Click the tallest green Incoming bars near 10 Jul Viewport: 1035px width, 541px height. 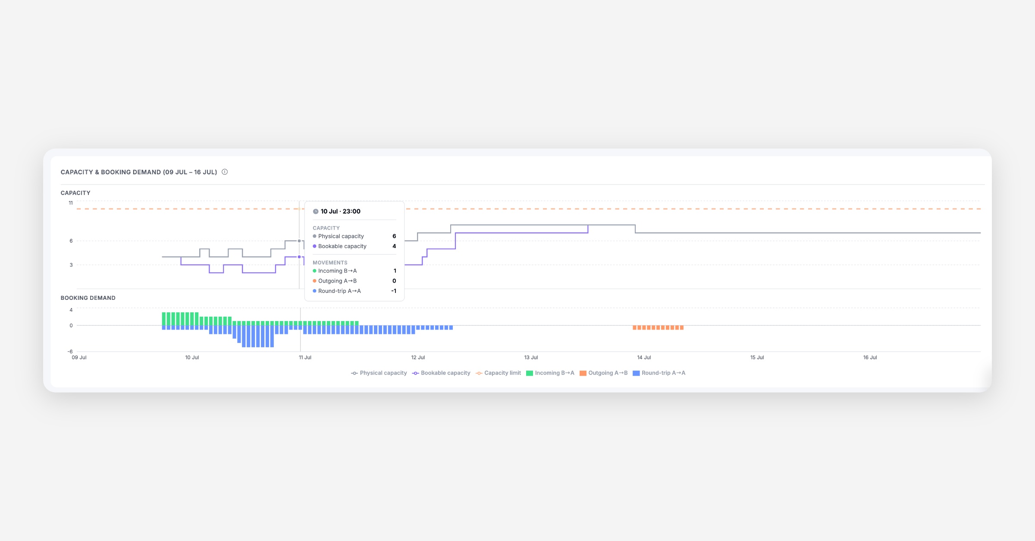(180, 319)
